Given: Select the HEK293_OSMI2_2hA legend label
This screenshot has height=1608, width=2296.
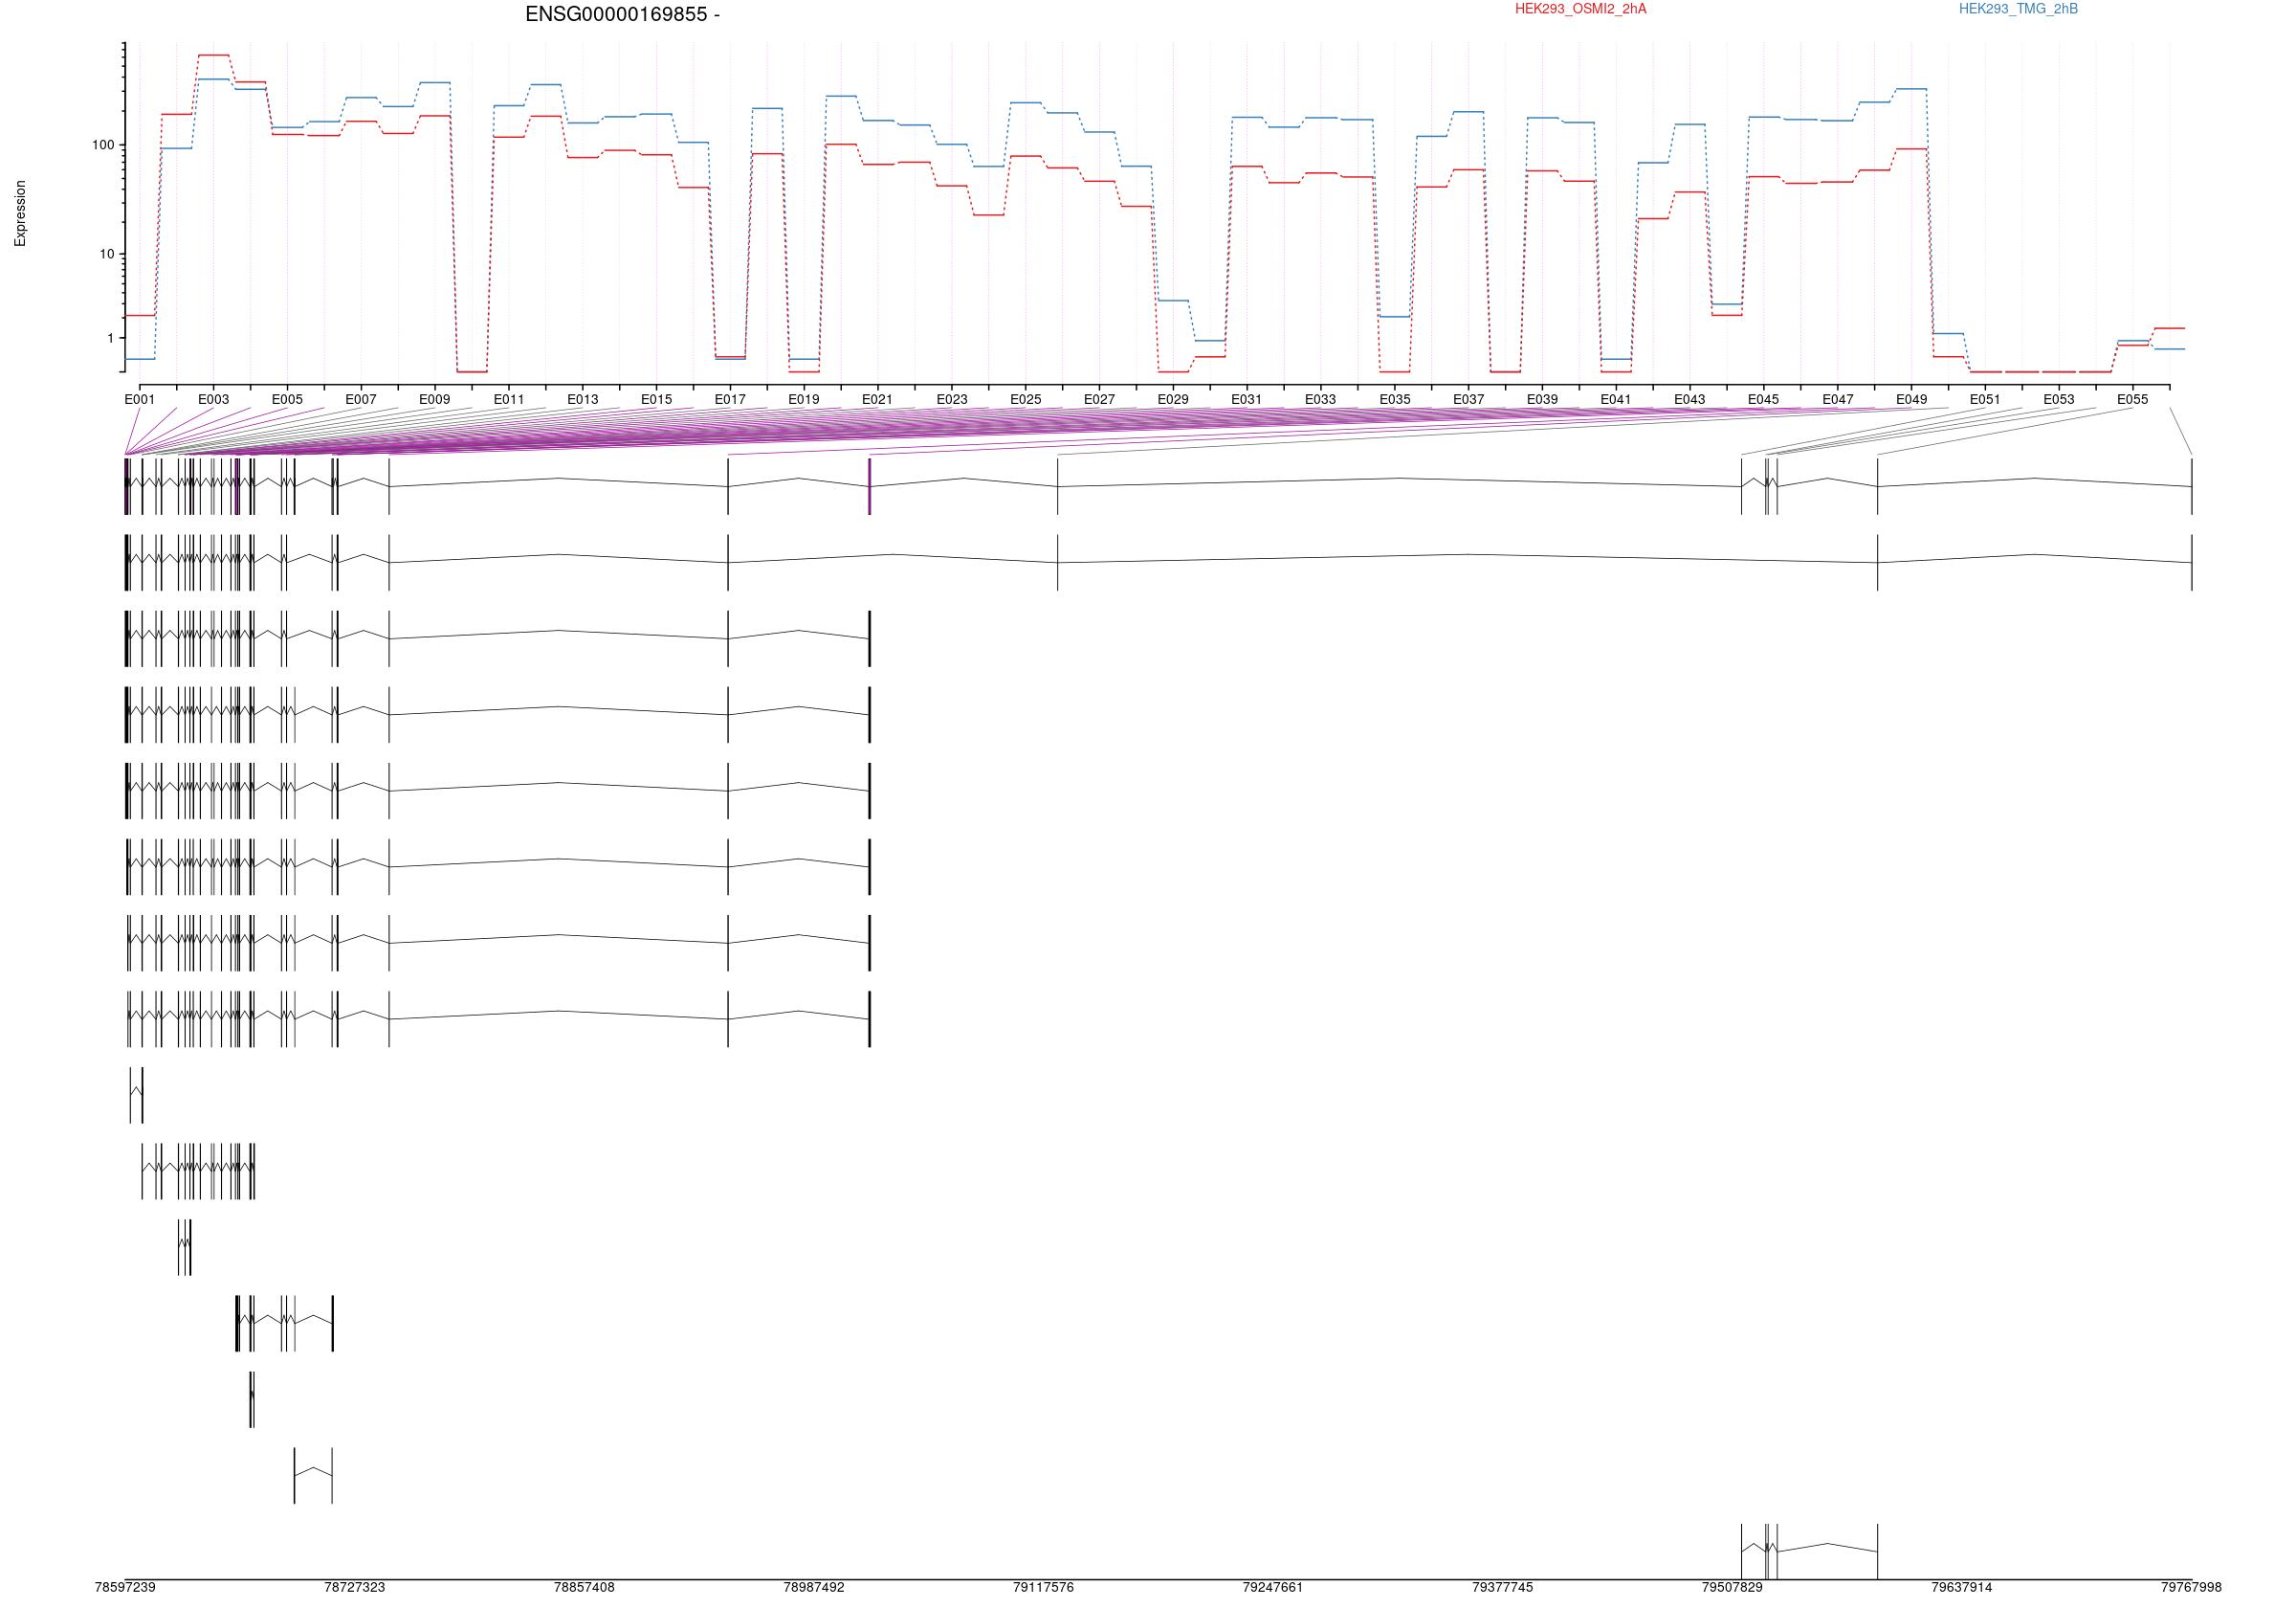Looking at the screenshot, I should pyautogui.click(x=1580, y=9).
